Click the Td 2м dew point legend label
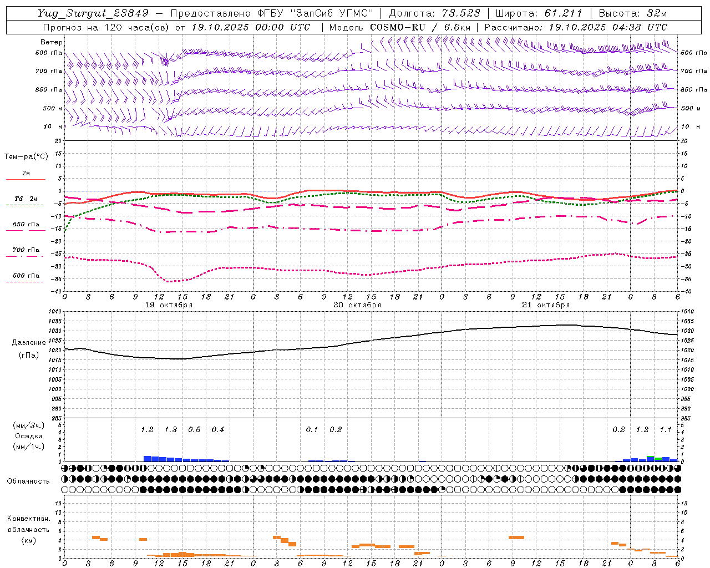 click(26, 199)
